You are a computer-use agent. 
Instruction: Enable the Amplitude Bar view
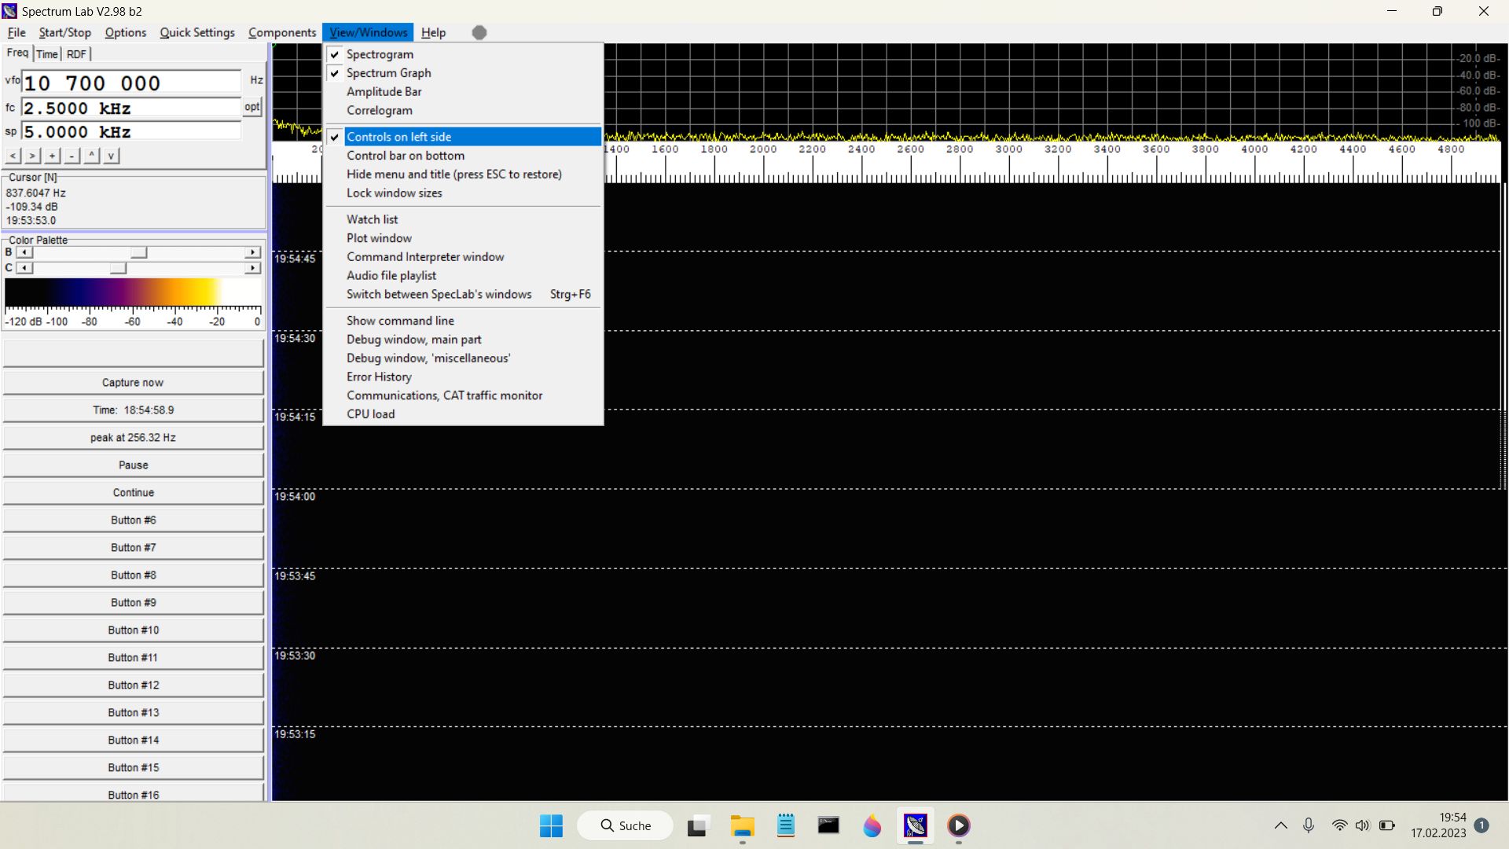[x=463, y=92]
